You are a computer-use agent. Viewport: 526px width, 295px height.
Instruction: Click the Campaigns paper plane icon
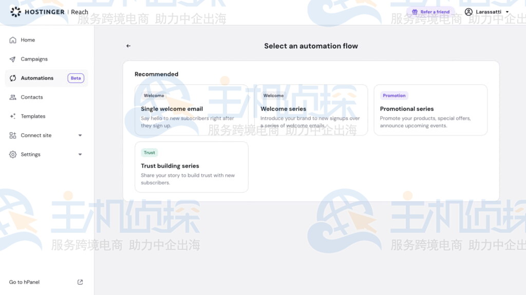[x=13, y=59]
